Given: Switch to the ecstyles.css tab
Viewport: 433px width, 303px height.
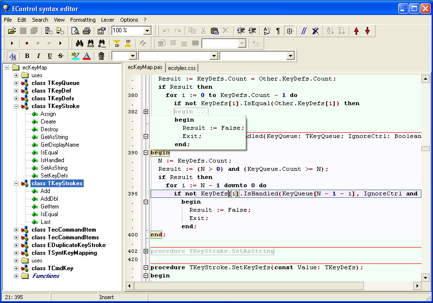Looking at the screenshot, I should point(182,69).
